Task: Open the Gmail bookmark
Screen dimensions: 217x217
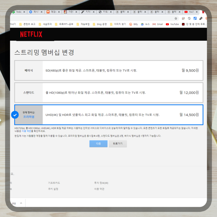Action: [x=158, y=24]
